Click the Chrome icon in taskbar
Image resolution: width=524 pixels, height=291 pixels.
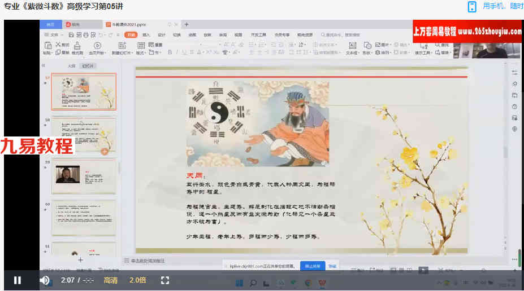coord(308,283)
